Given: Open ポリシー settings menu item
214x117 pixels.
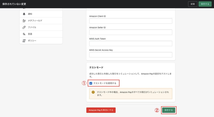Looking at the screenshot, I should pos(41,41).
